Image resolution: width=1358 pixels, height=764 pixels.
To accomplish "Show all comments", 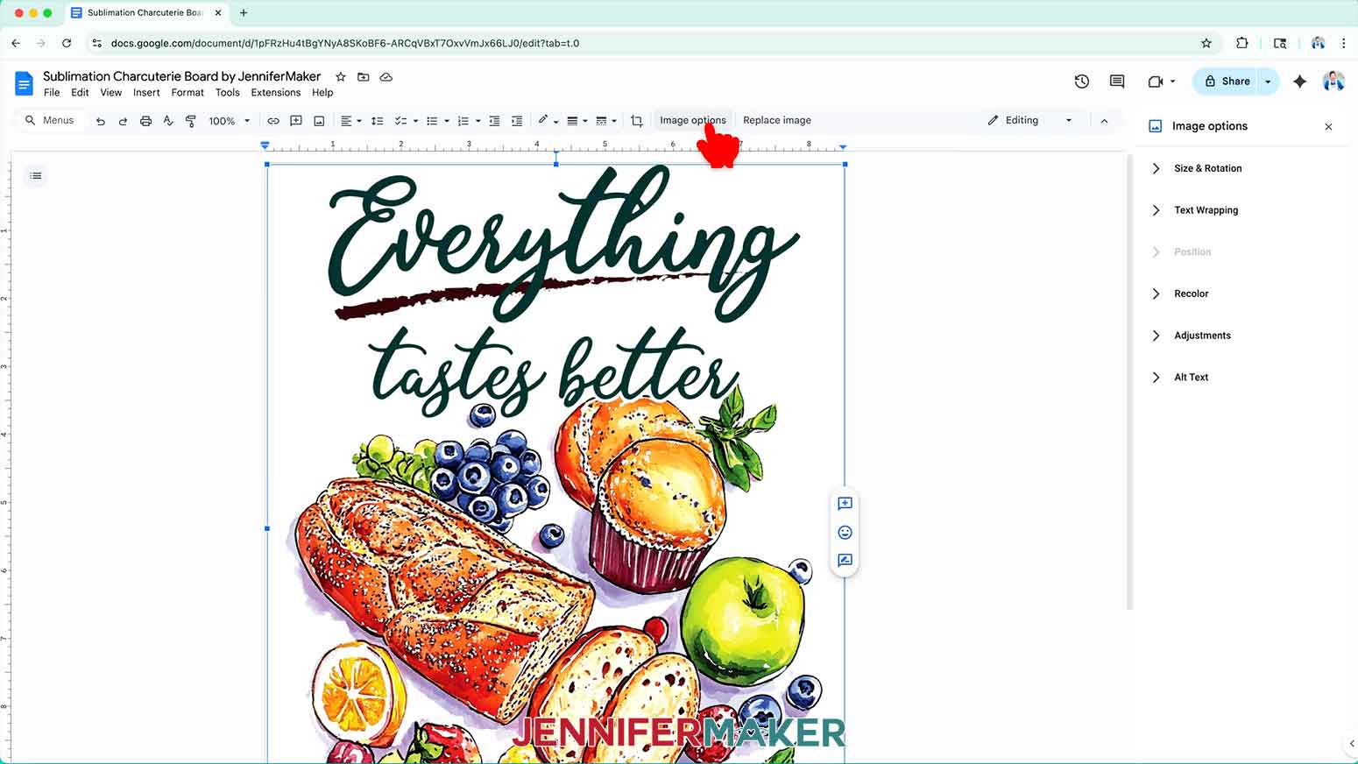I will tap(1117, 81).
